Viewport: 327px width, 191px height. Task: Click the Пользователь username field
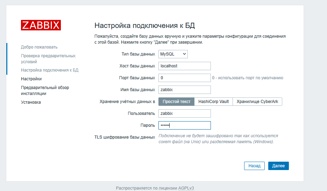click(x=184, y=113)
